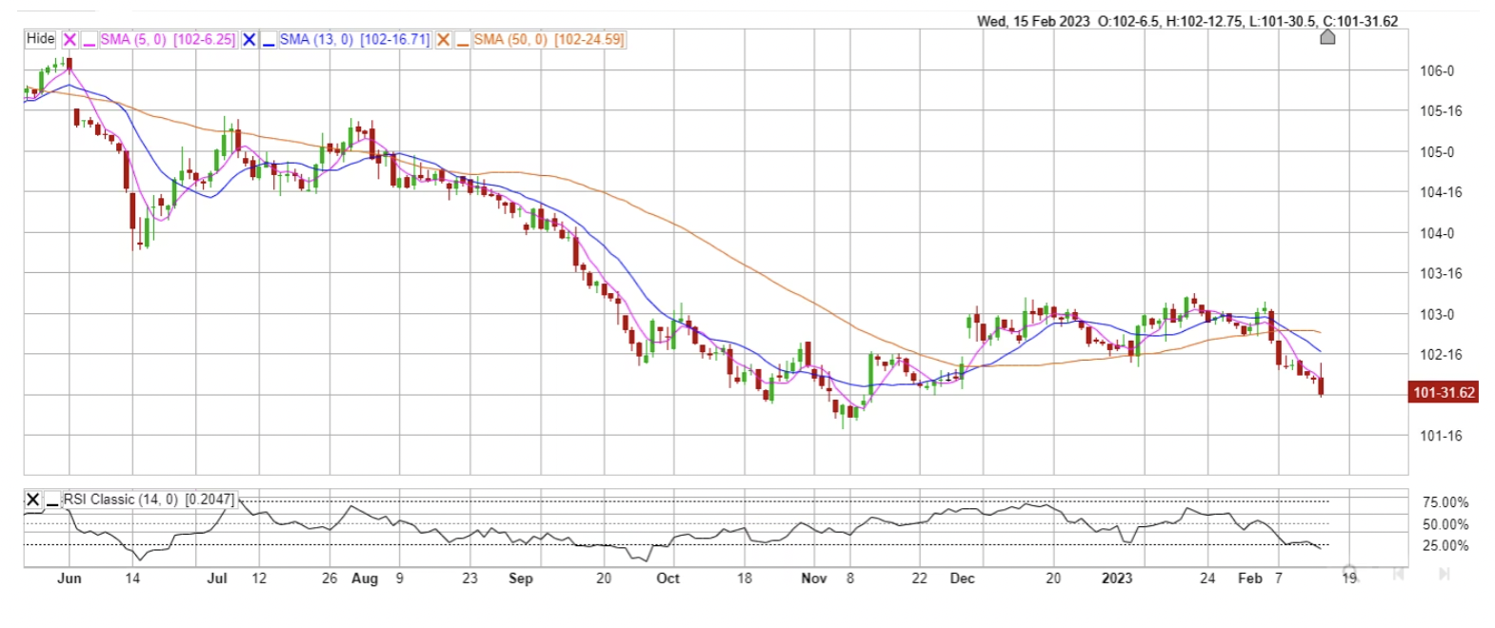Click the magnifier zoom icon at bottom right
The image size is (1495, 628).
point(1351,573)
